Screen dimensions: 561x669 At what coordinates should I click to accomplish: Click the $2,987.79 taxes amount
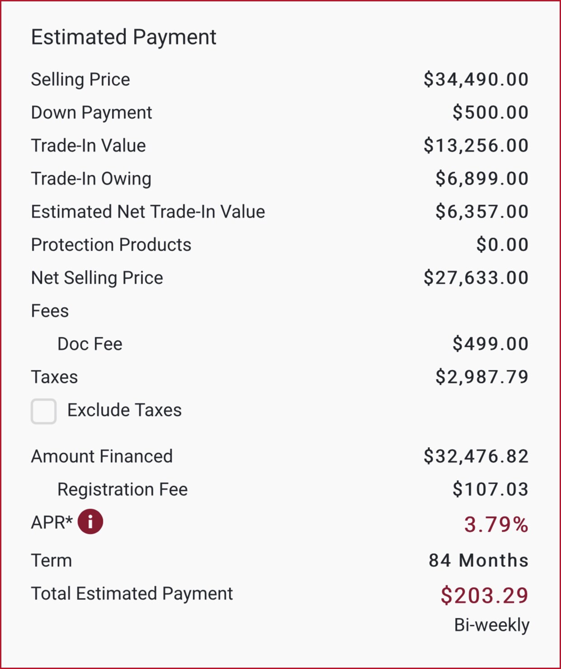pos(482,377)
